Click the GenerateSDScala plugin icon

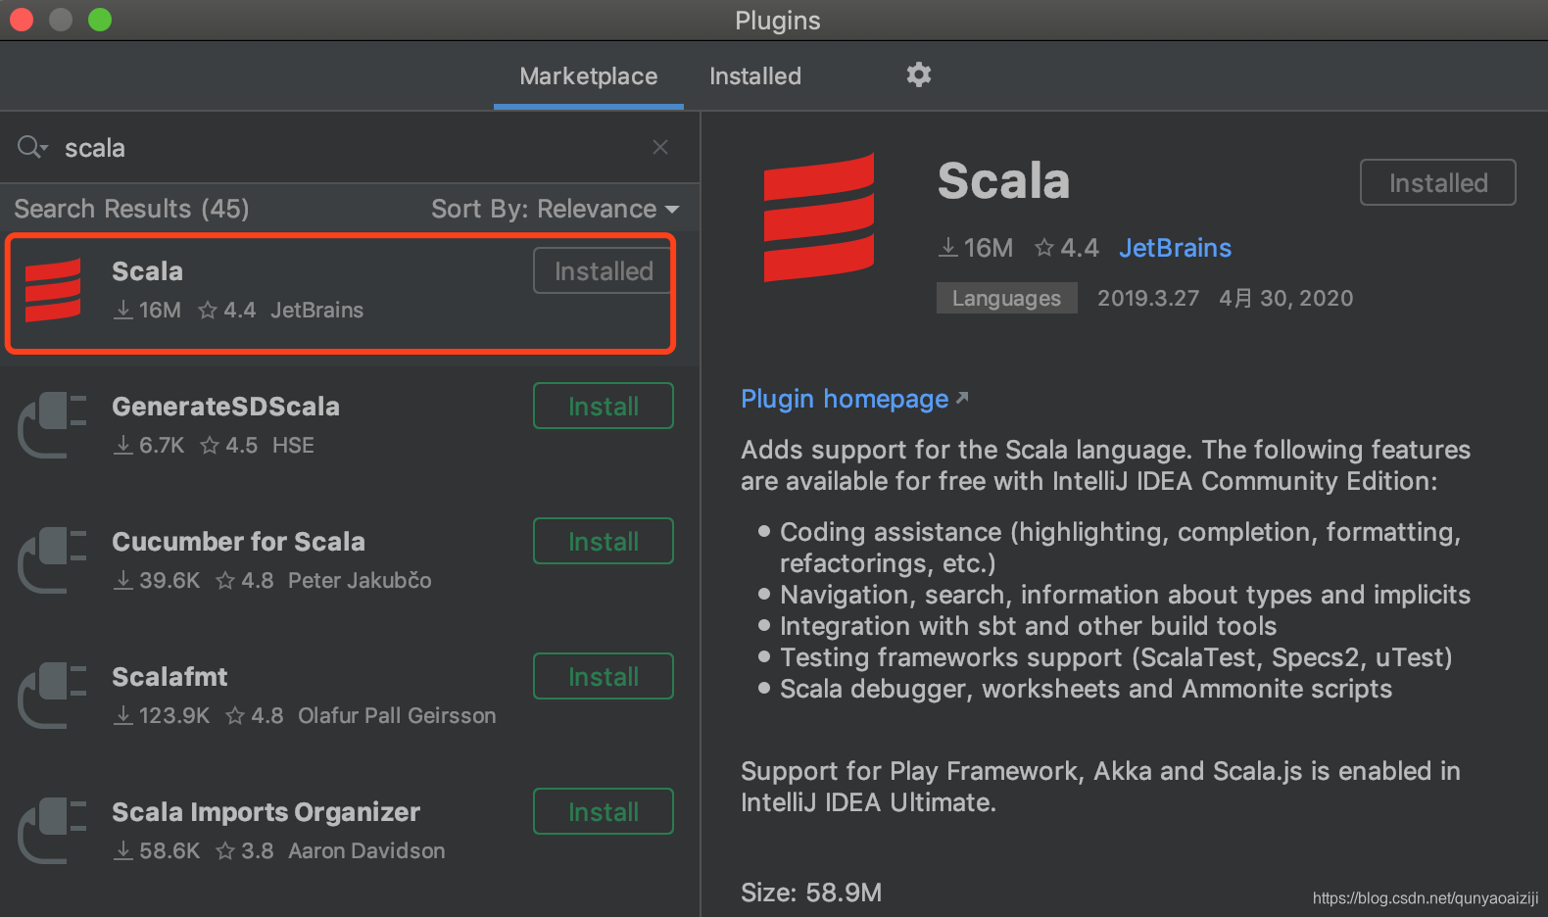53,425
